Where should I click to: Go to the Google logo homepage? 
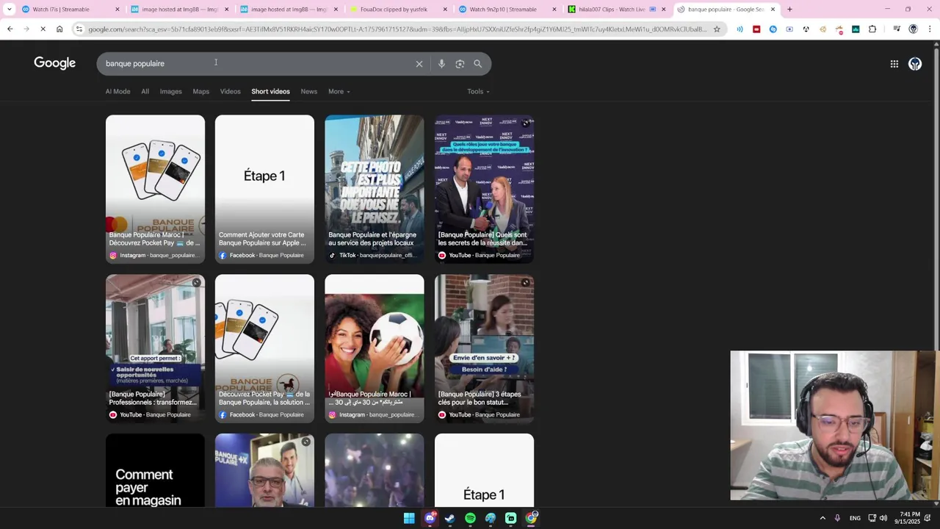(55, 63)
